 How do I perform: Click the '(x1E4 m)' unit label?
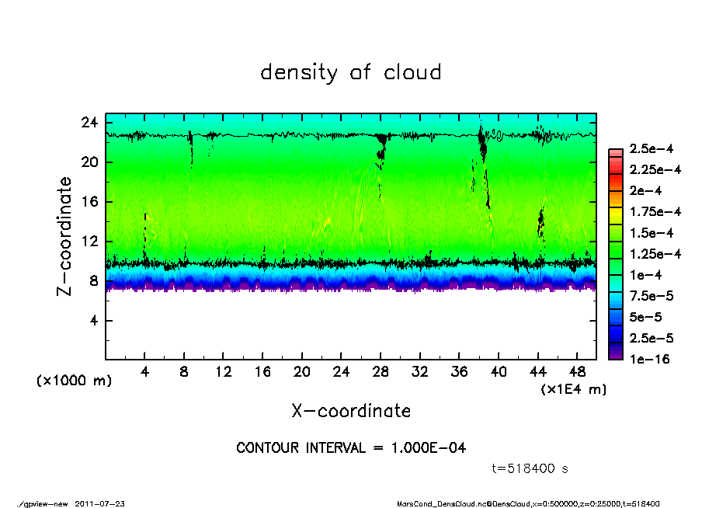click(574, 389)
